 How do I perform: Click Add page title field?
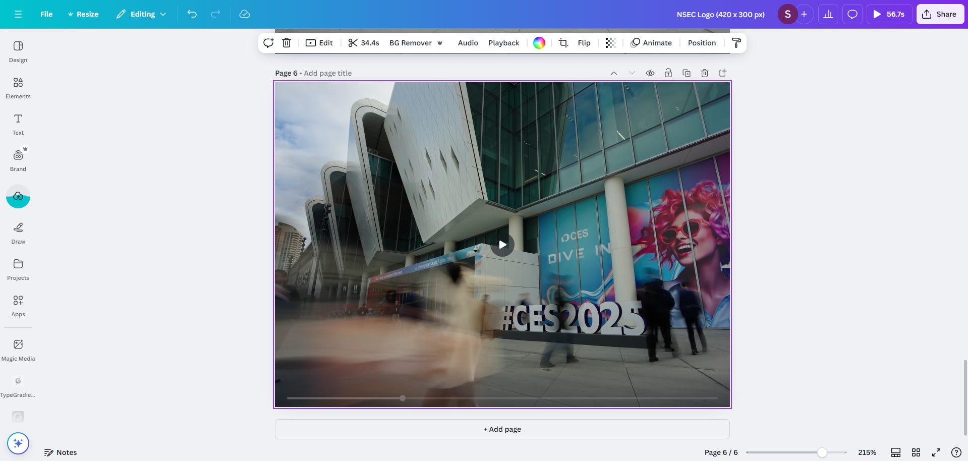(327, 73)
